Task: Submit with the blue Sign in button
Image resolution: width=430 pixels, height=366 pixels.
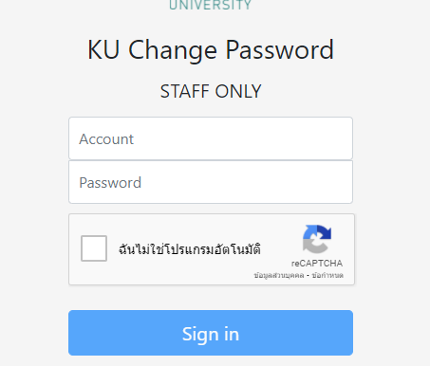Action: 211,333
